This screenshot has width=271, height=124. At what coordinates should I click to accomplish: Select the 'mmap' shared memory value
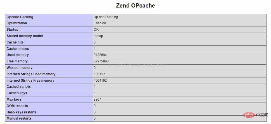[99, 36]
